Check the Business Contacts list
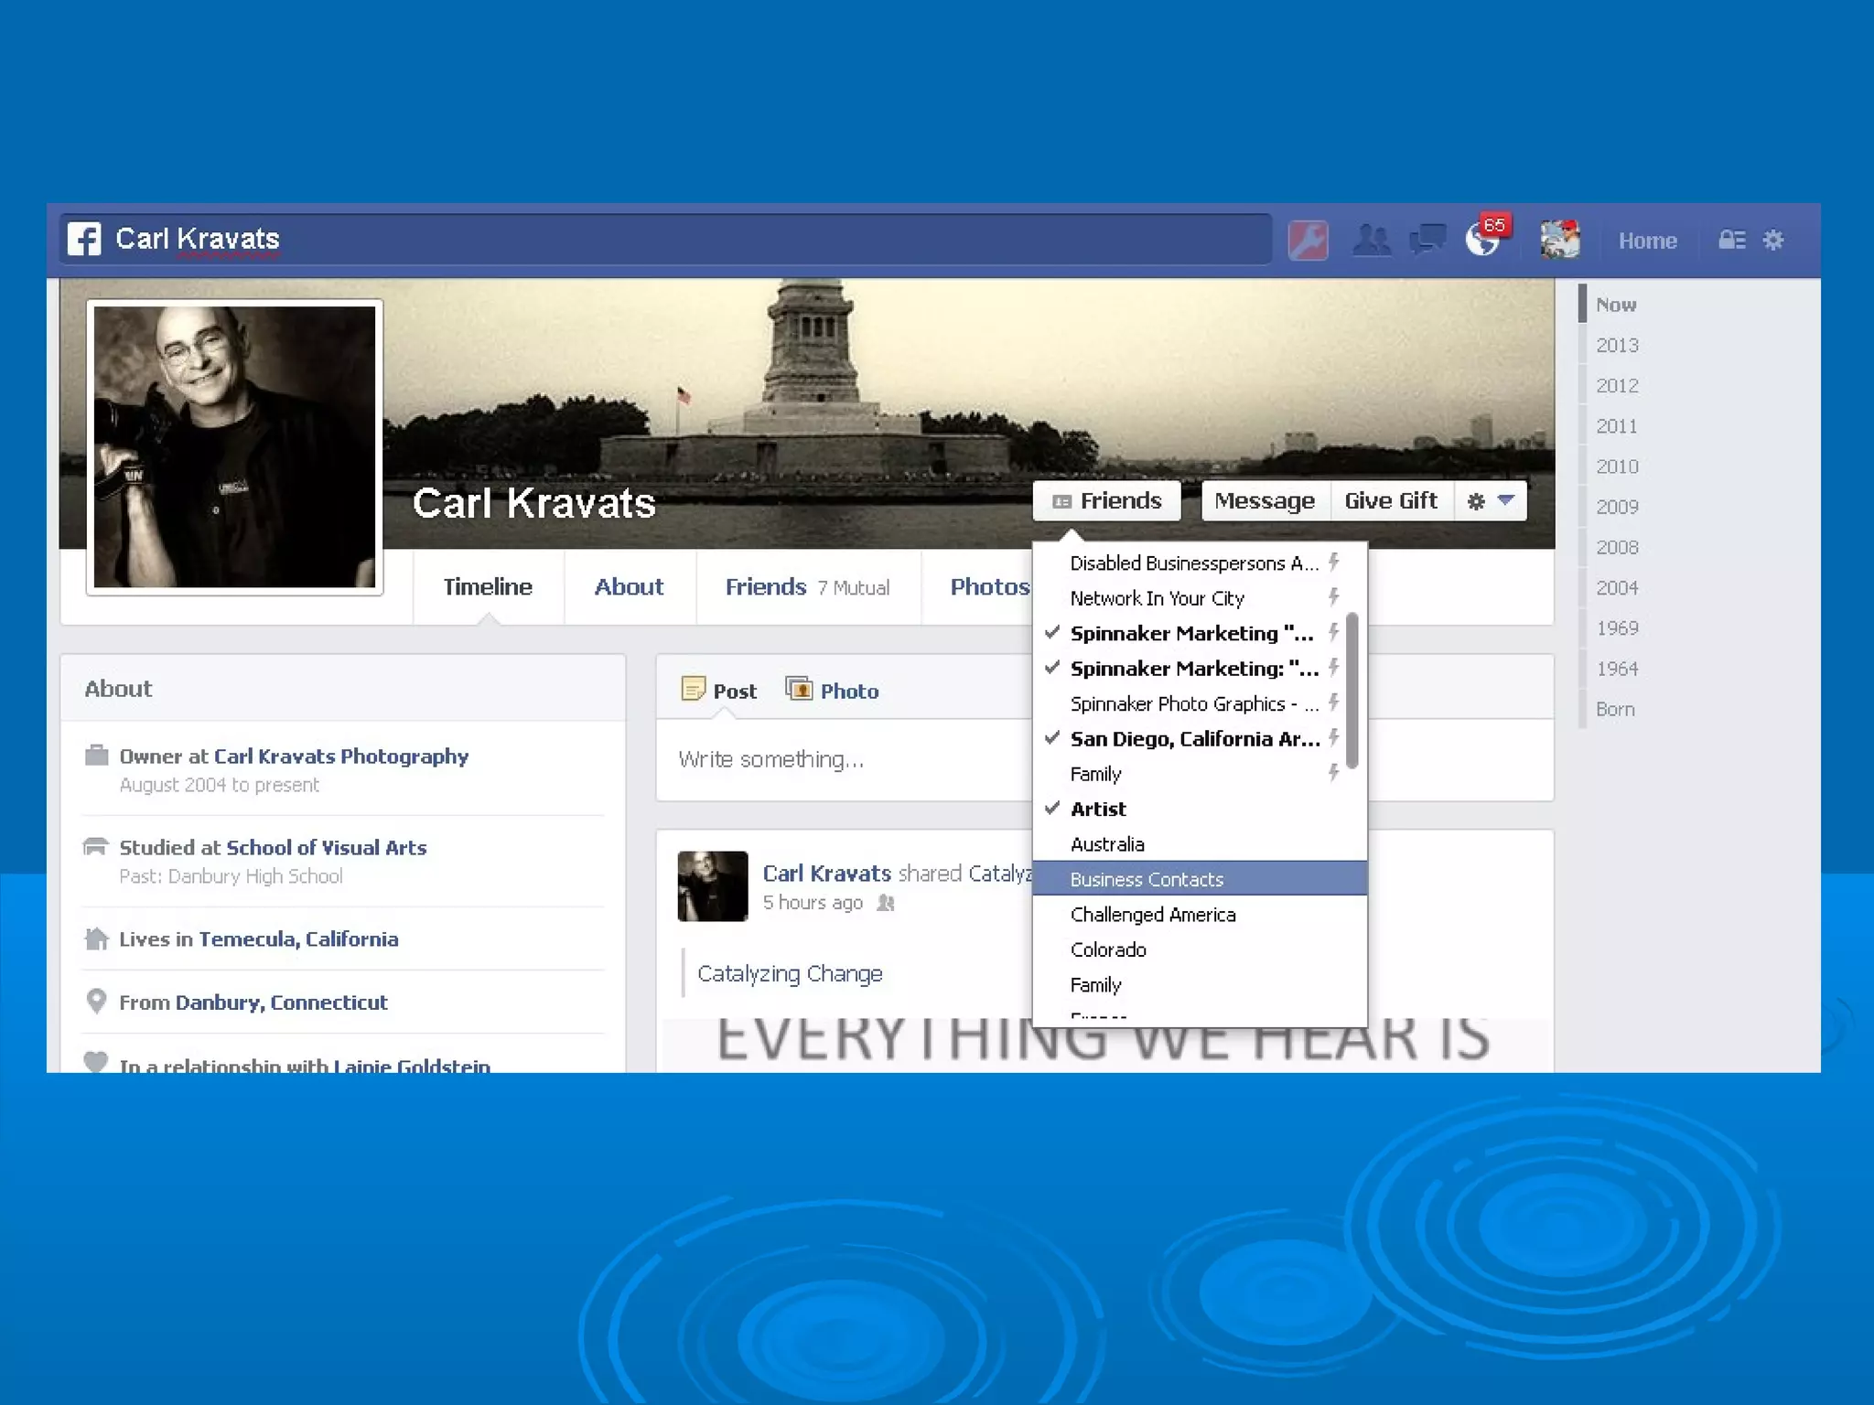 1147,880
